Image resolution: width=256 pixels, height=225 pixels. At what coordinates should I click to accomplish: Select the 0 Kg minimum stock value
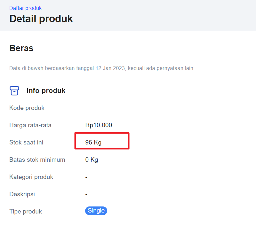coord(92,160)
